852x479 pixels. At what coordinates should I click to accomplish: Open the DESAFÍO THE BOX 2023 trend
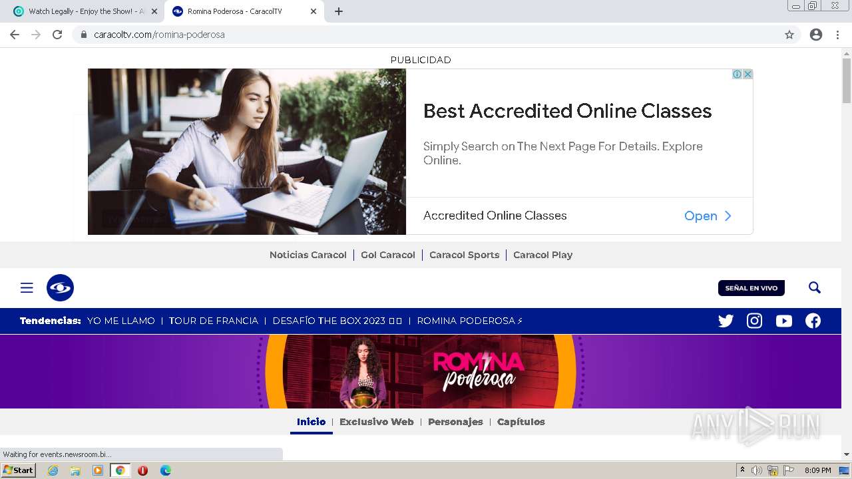click(x=337, y=321)
